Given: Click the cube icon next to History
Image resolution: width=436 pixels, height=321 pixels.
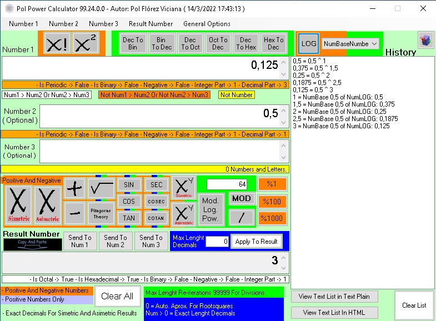Looking at the screenshot, I should (425, 41).
